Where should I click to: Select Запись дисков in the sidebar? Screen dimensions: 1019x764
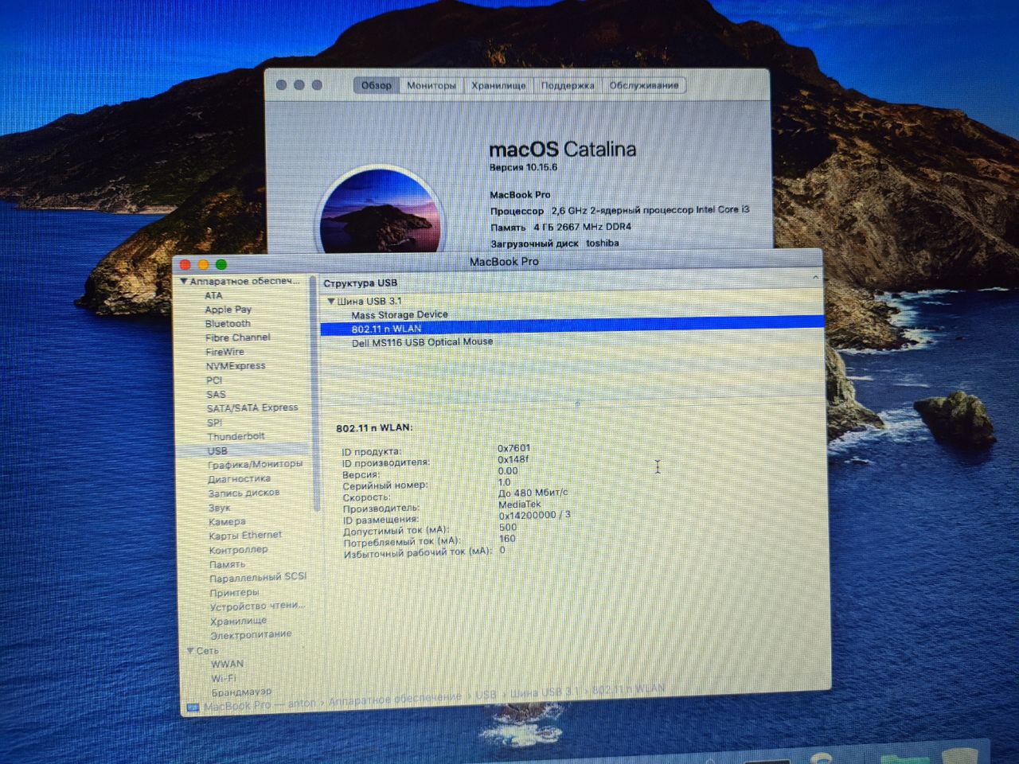click(244, 493)
